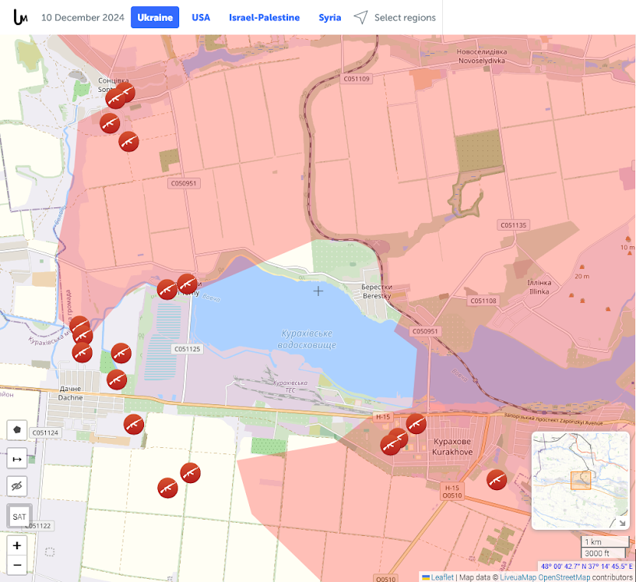The height and width of the screenshot is (582, 636).
Task: Switch to the Syria region tab
Action: [330, 17]
